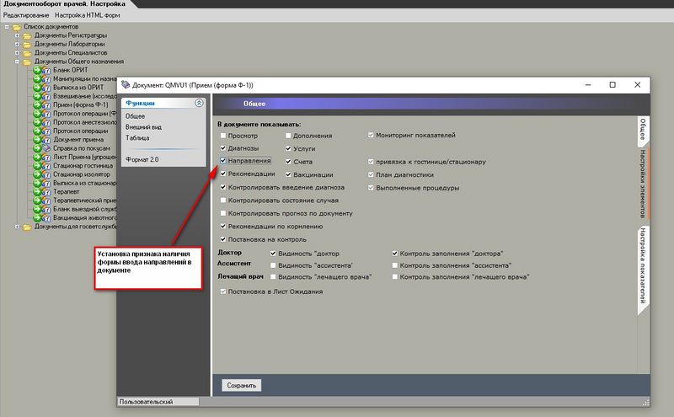Open the Внешний вид function link

tap(144, 126)
